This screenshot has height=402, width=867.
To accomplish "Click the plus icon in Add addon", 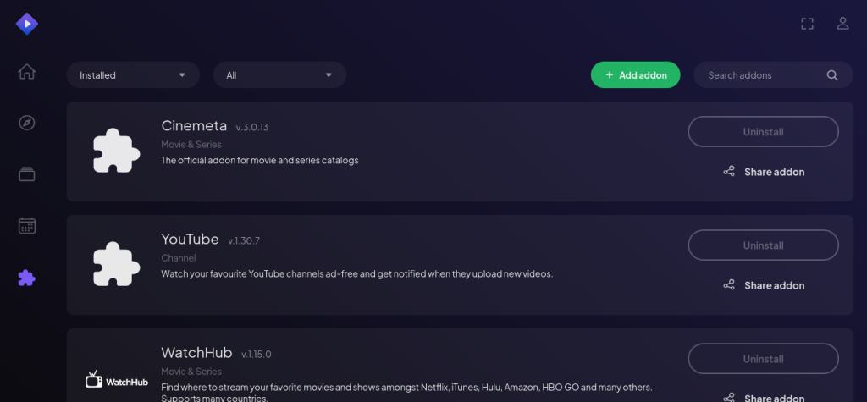I will click(610, 75).
